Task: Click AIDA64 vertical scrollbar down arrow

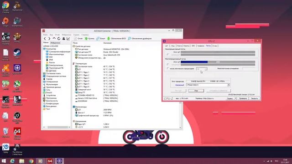Action: click(180, 128)
